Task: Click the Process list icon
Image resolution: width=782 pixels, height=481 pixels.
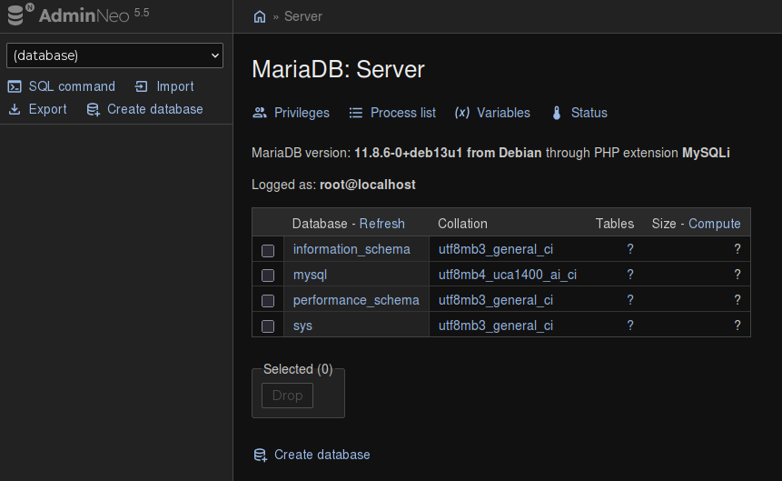Action: (x=356, y=113)
